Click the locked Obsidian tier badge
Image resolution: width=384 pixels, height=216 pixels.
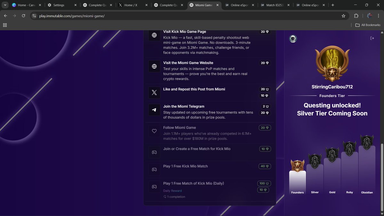[x=367, y=142]
